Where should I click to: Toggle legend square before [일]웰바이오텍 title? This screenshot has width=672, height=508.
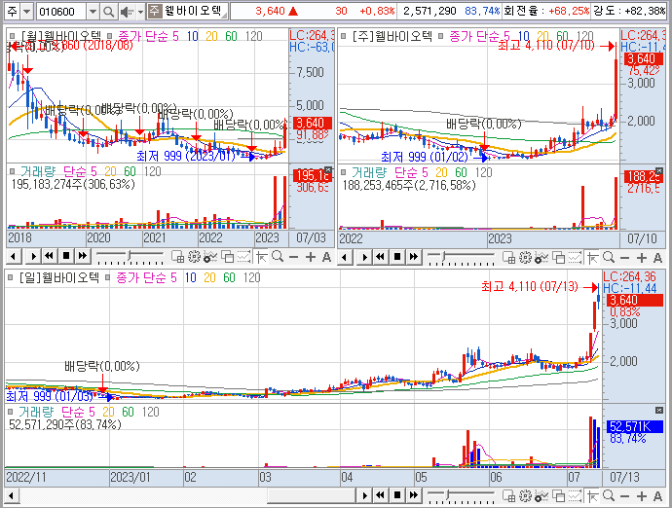11,277
